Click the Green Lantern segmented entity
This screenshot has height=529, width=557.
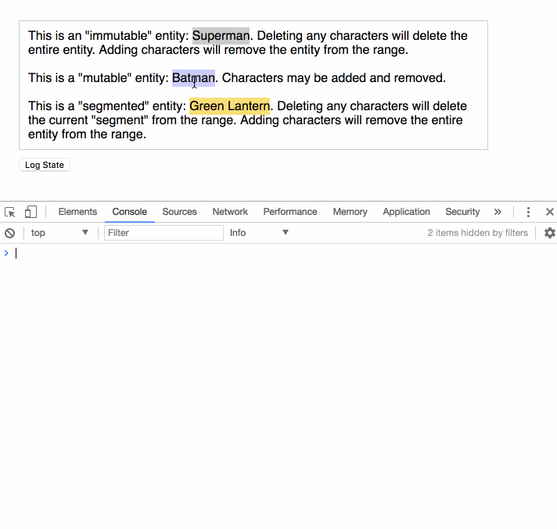click(229, 105)
